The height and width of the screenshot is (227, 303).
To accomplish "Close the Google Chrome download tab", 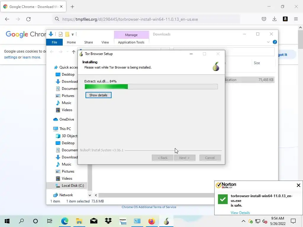I will (x=61, y=7).
